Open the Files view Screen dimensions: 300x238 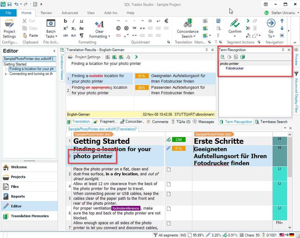coord(29,187)
